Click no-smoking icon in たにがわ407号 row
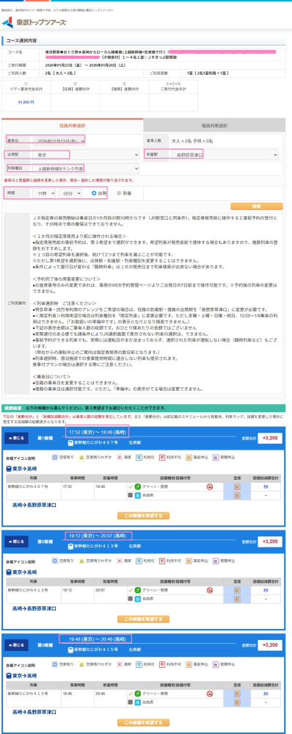The width and height of the screenshot is (292, 734). pos(210,486)
